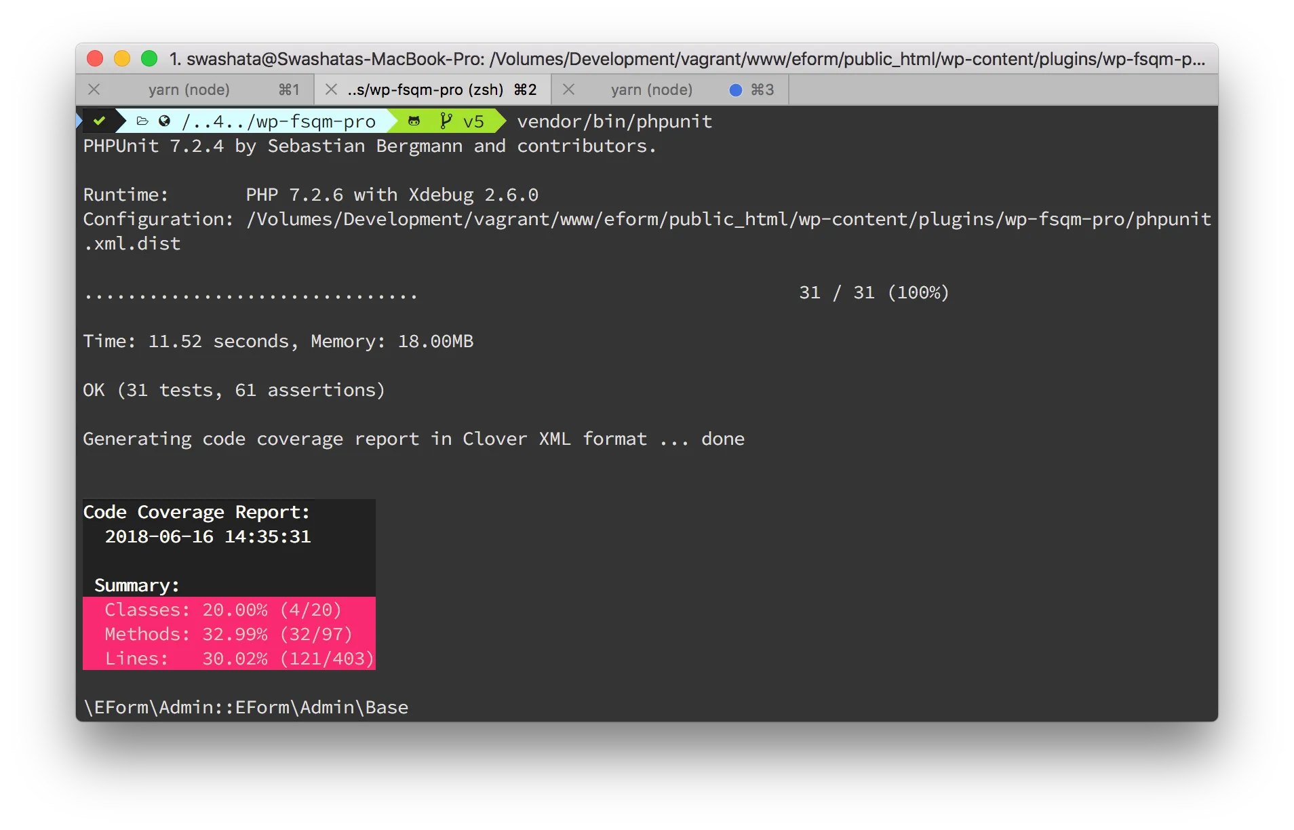1294x830 pixels.
Task: Click the PHP 7.2.6 with Xdebug runtime text
Action: point(392,195)
